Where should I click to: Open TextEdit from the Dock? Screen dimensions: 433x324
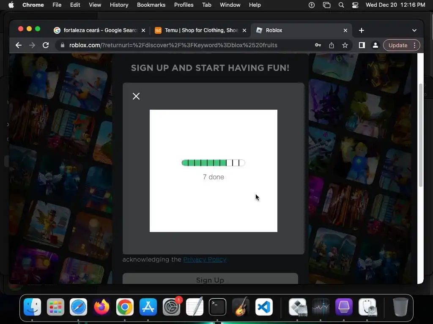[195, 307]
